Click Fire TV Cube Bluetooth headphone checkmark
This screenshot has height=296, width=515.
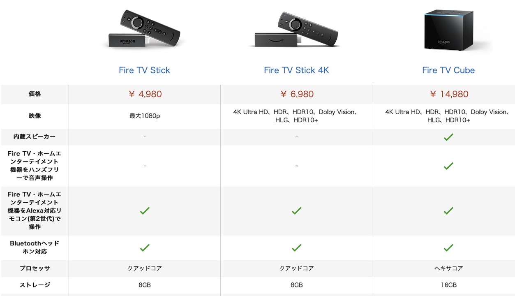click(x=448, y=247)
